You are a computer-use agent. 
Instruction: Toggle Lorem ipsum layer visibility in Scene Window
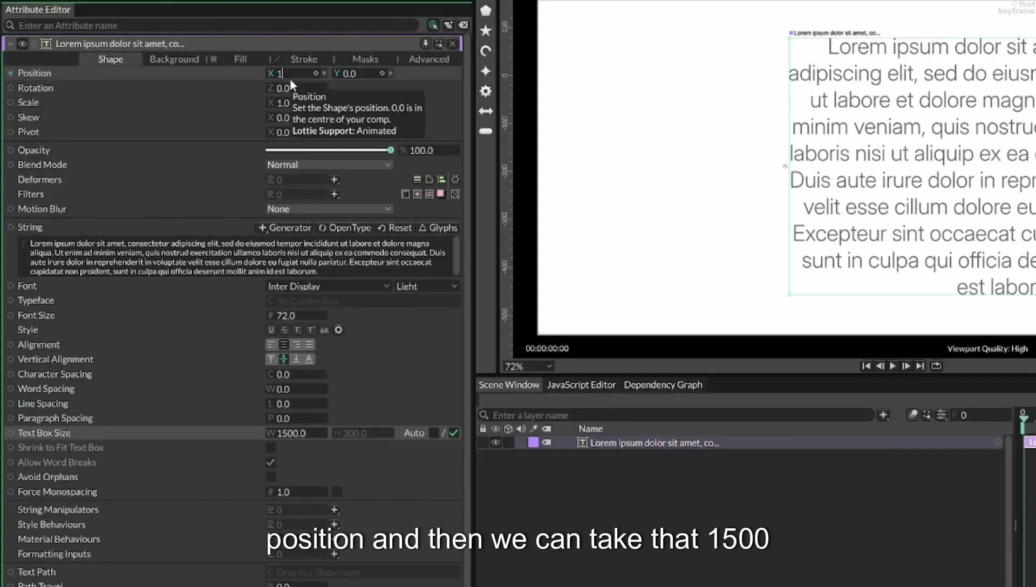495,442
